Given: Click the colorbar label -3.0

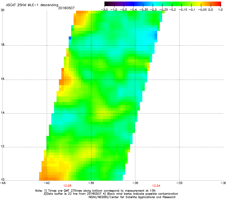Looking at the screenshot, I should (x=104, y=10).
